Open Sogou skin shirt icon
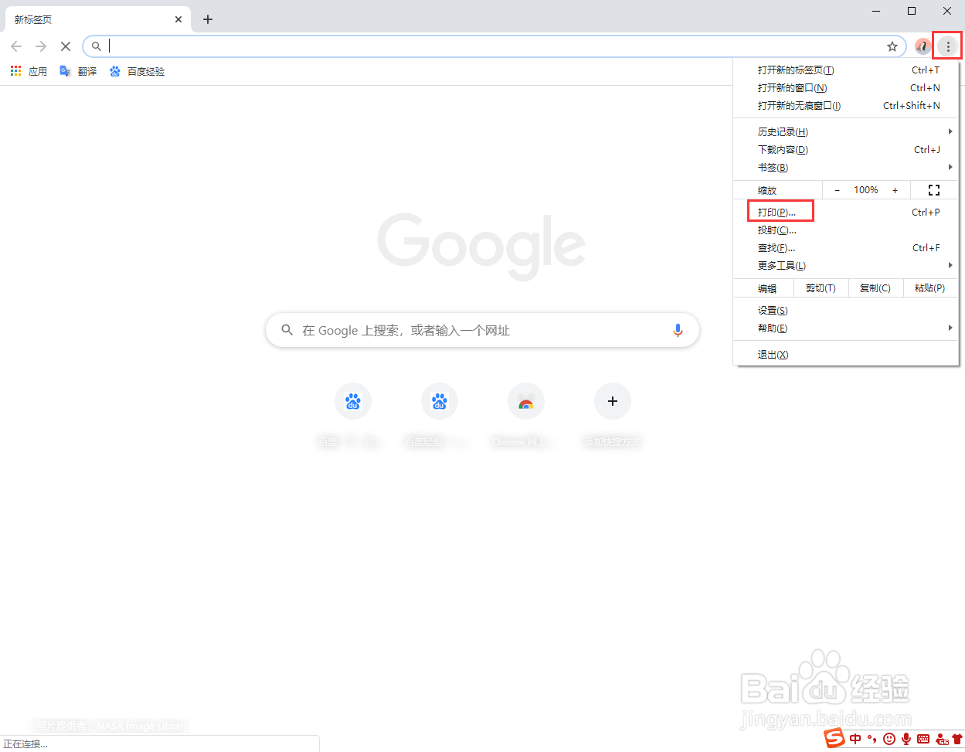Screen dimensions: 965x752 coord(958,739)
